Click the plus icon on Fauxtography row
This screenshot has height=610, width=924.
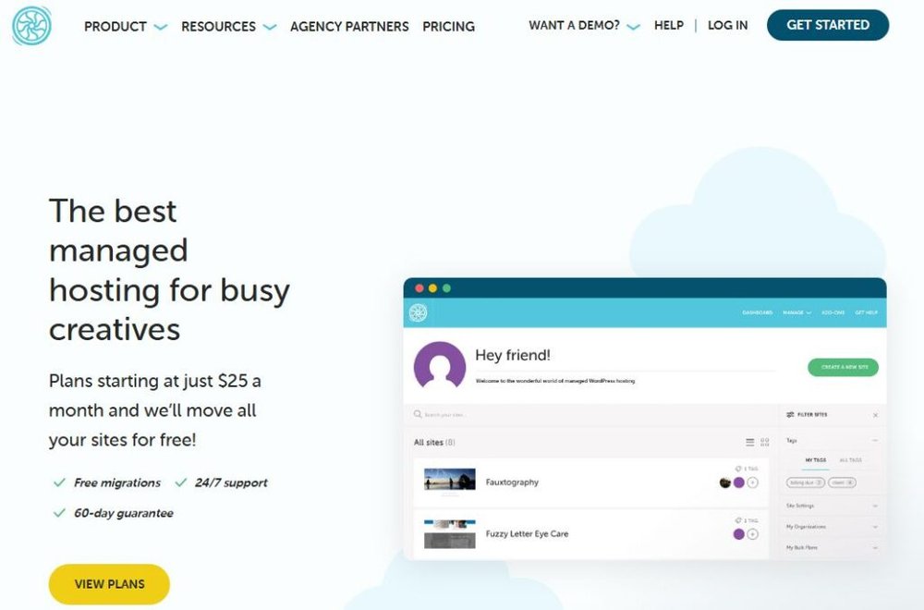(x=752, y=482)
